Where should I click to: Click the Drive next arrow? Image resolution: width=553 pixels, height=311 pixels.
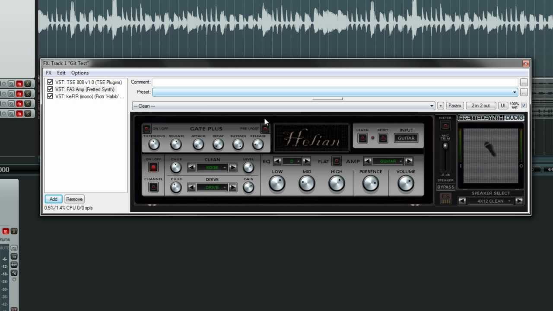(232, 187)
